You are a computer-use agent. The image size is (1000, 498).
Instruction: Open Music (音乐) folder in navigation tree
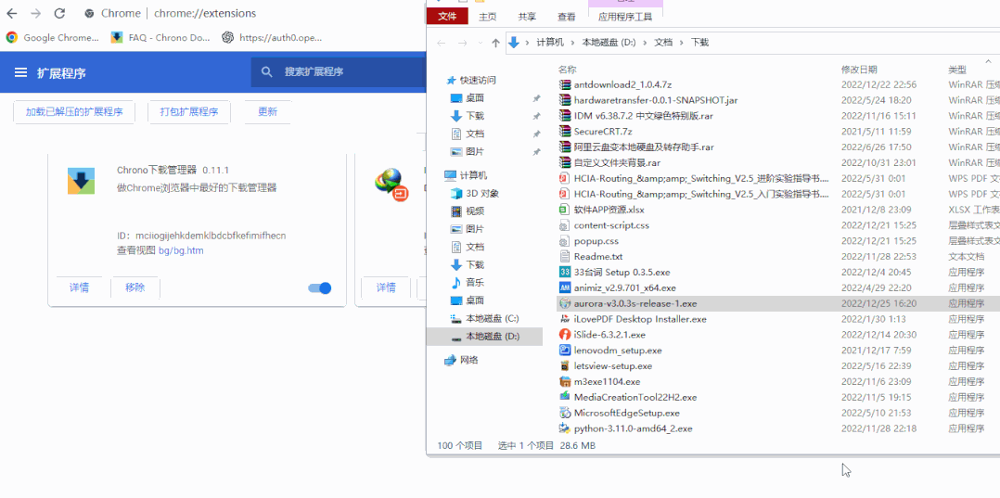[x=468, y=283]
